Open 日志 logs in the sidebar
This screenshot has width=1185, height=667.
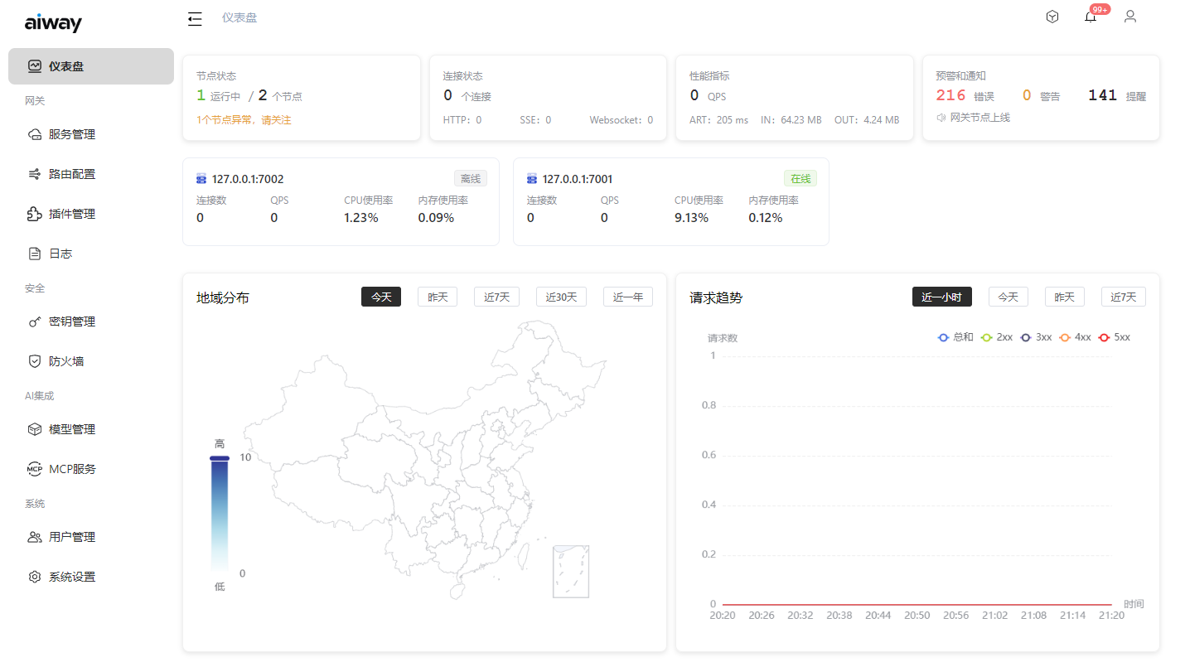click(x=60, y=254)
